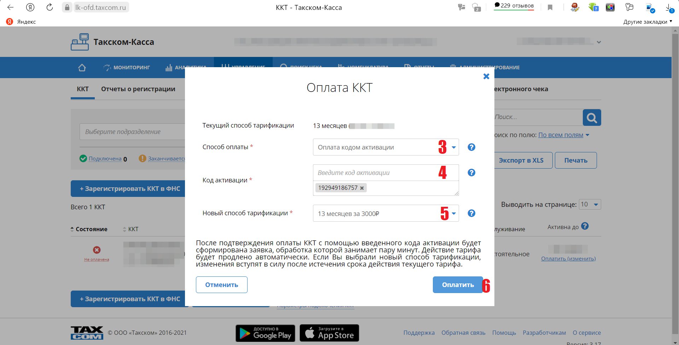Filter by Подключена status
This screenshot has height=345, width=679.
click(105, 159)
